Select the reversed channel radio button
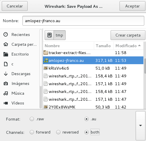This screenshot has width=146, height=141. point(58,132)
